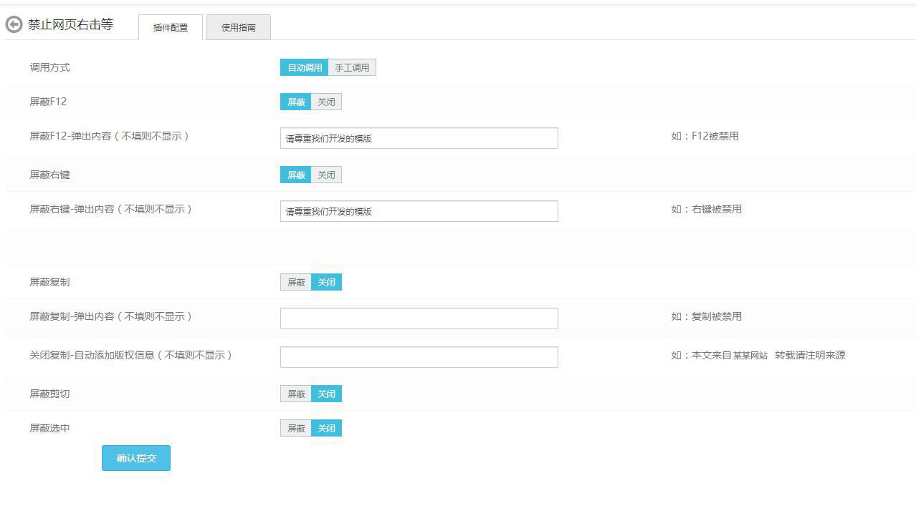Focus the 屏蔽右键 弹出内容 input box
The image size is (916, 516).
click(x=419, y=211)
